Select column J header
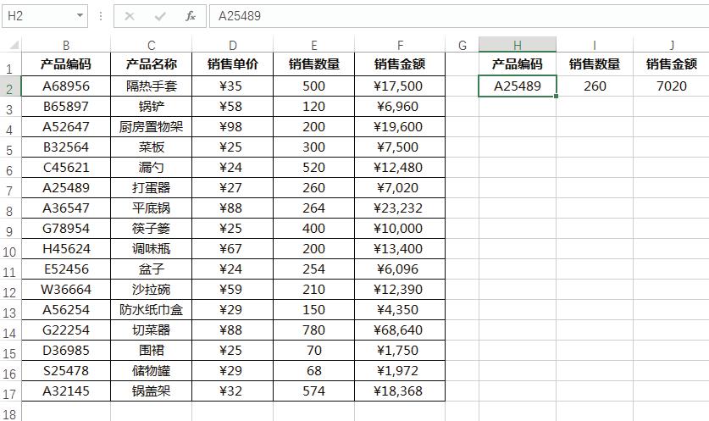The width and height of the screenshot is (709, 421). click(x=672, y=45)
